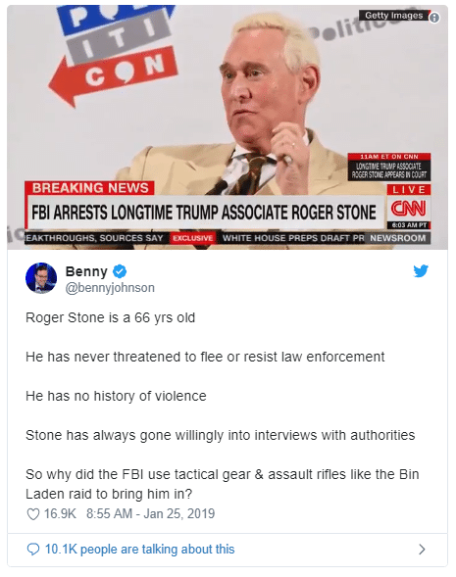Expand the conversation with the right chevron
Viewport: 456px width, 577px height.
(x=422, y=550)
